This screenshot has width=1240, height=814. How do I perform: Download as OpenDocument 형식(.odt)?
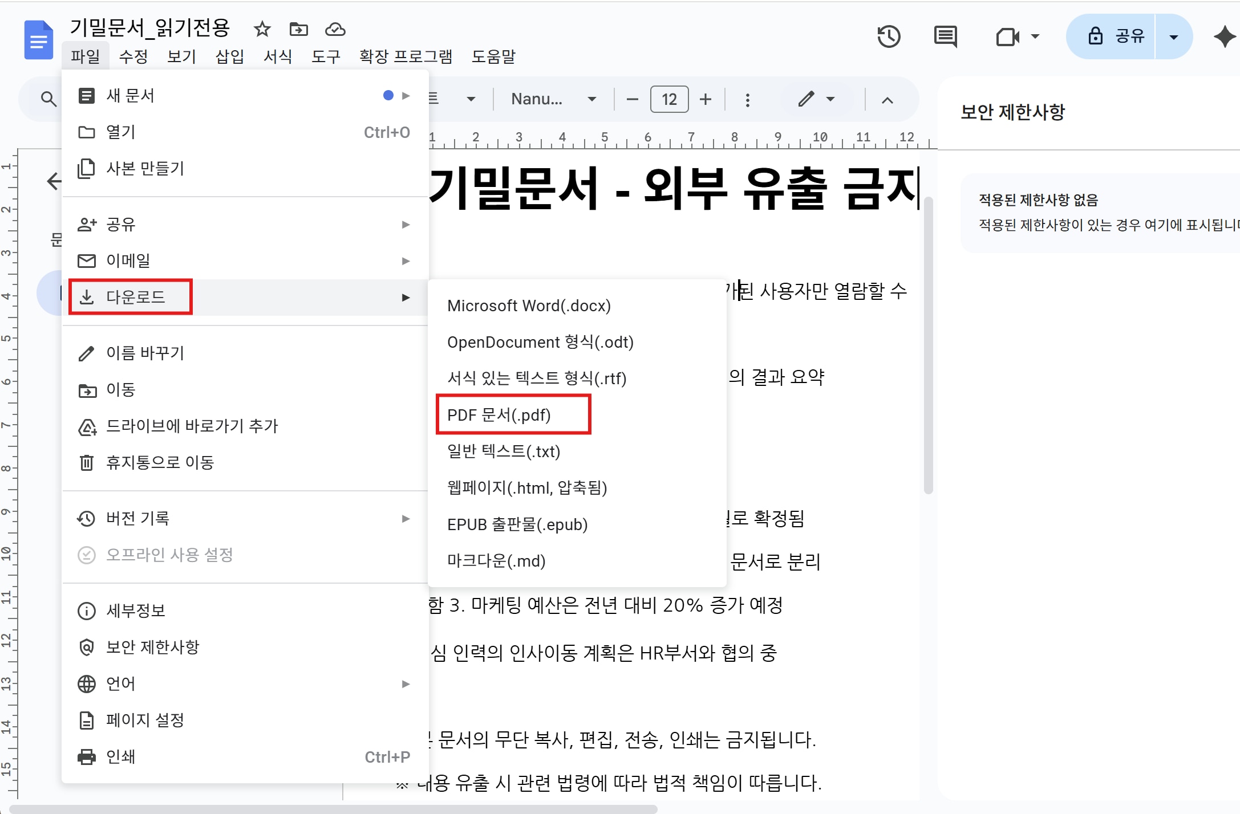tap(577, 343)
